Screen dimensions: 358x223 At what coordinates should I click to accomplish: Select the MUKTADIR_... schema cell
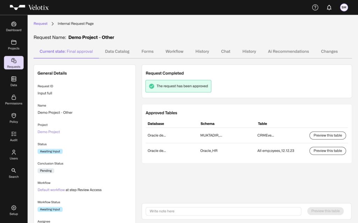pos(211,136)
